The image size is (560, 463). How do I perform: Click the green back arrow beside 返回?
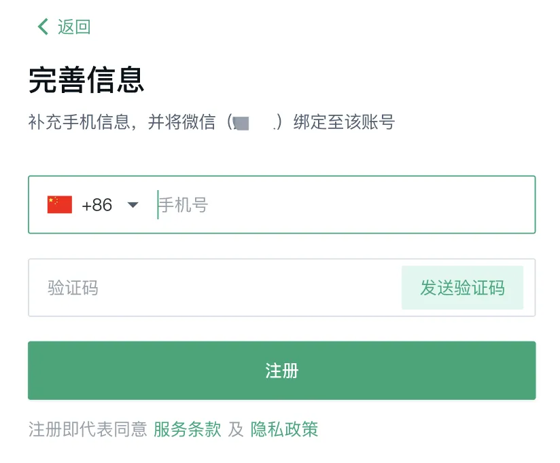coord(42,26)
